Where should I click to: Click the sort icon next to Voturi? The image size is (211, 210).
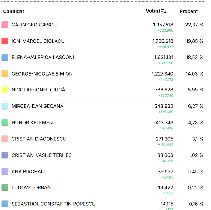(x=164, y=11)
